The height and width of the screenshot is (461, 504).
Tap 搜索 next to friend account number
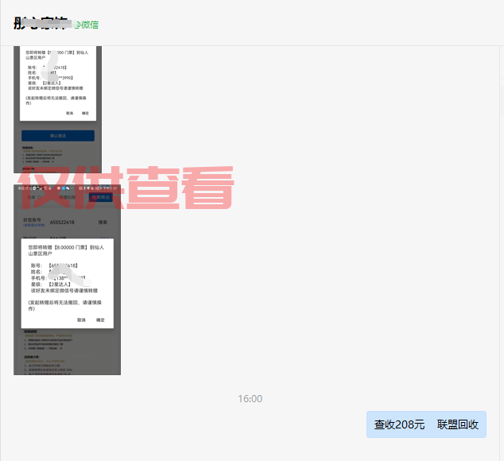[x=103, y=223]
